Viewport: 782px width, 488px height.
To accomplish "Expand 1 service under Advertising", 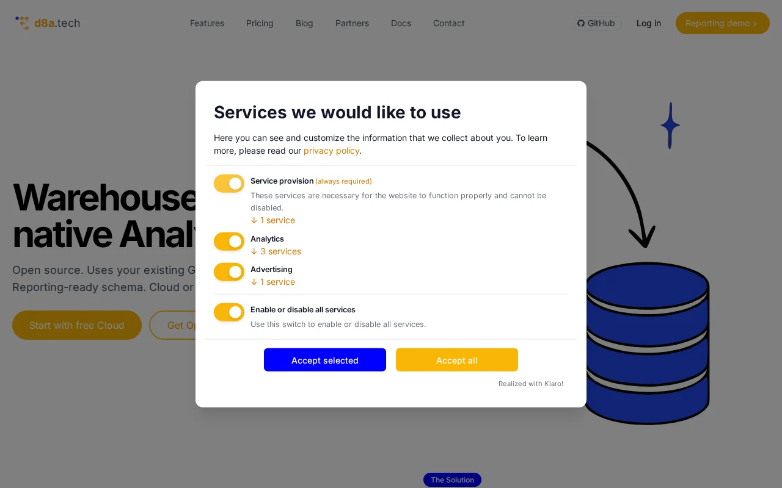I will click(x=272, y=282).
